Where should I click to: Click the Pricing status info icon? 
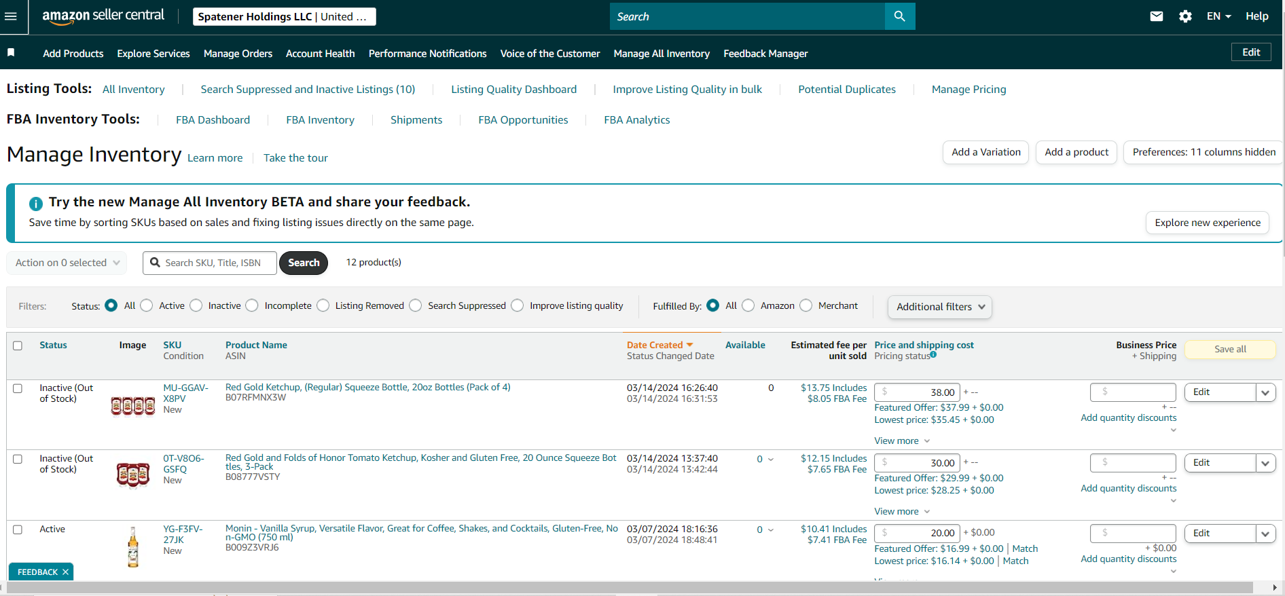pyautogui.click(x=933, y=354)
